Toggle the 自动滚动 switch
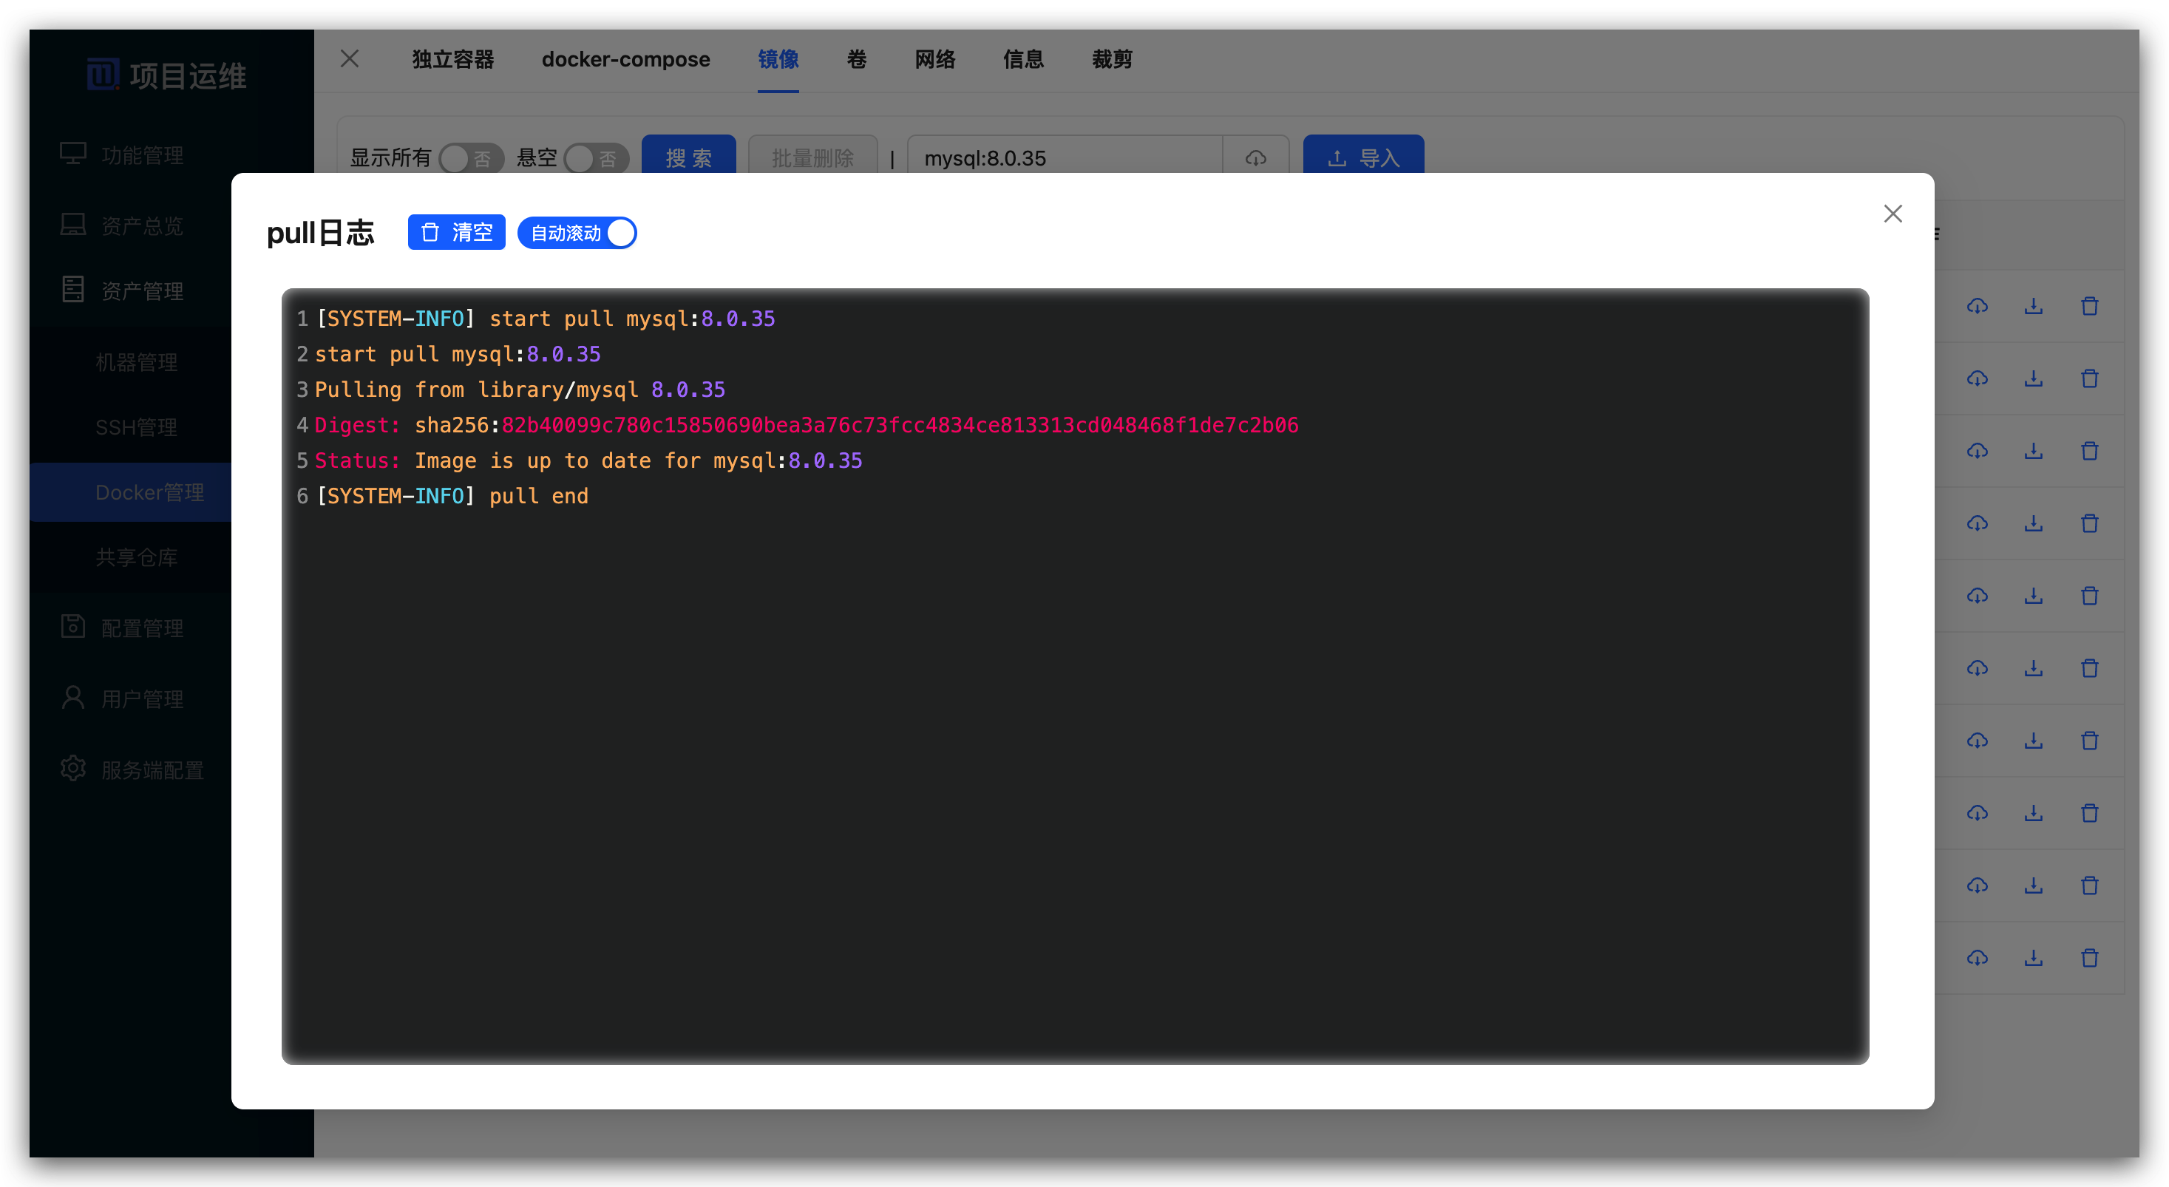2169x1187 pixels. click(x=577, y=234)
